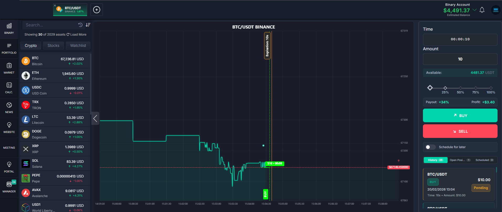Switch to the Open Positions tab

pos(460,160)
